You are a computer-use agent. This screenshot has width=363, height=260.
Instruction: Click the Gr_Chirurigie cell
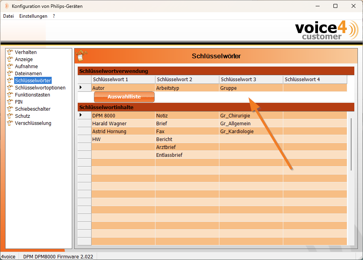[251, 115]
